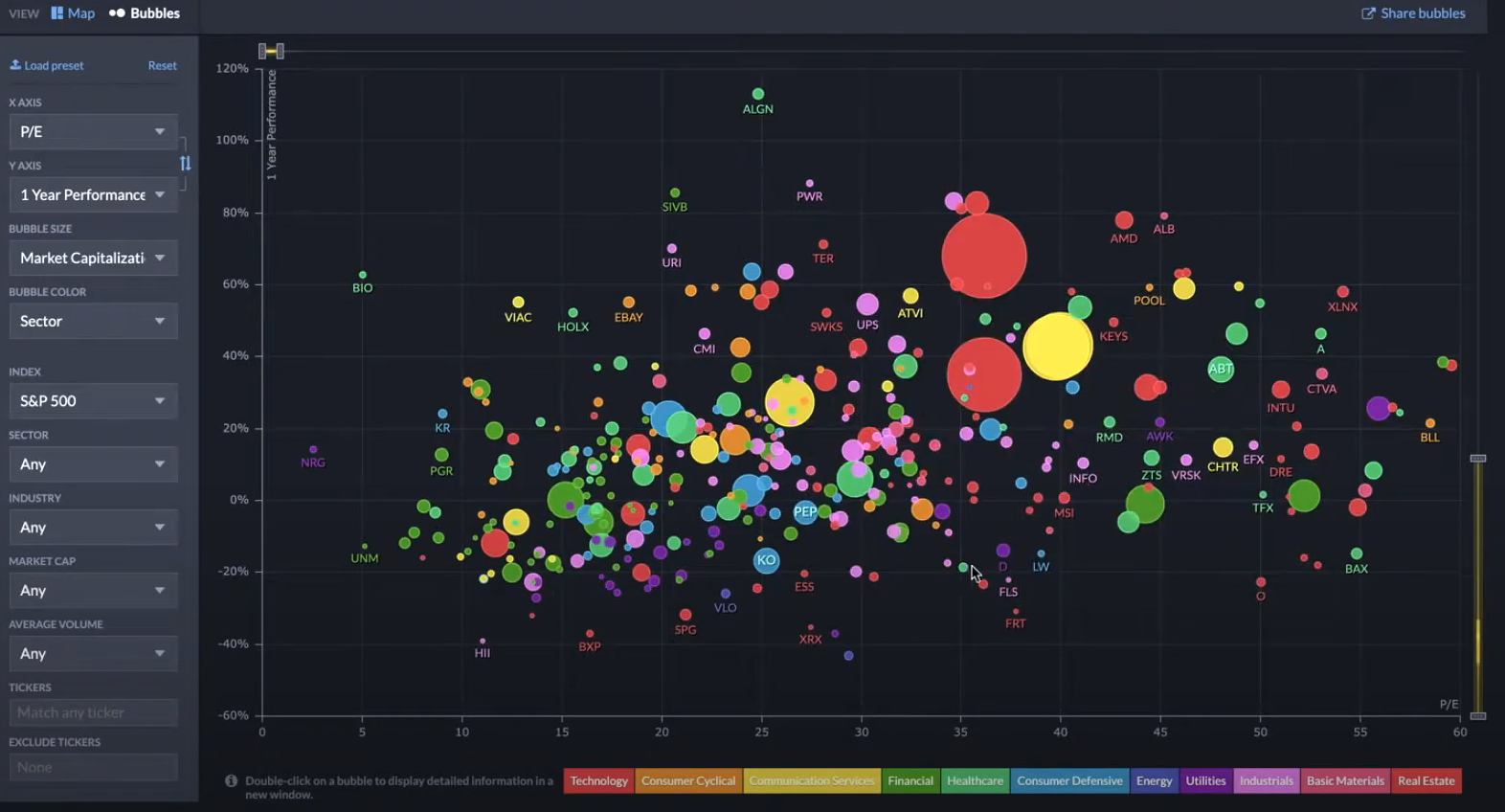Viewport: 1505px width, 812px height.
Task: Click the INTU bubble
Action: coord(1281,390)
